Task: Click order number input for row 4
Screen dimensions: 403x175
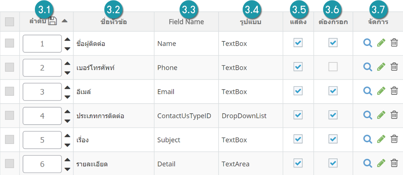Action: coord(42,116)
